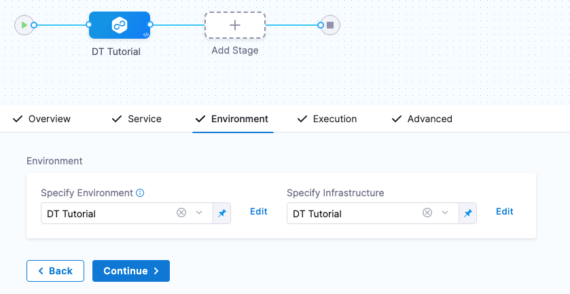Go to the Execution tab
This screenshot has width=570, height=294.
coord(327,119)
